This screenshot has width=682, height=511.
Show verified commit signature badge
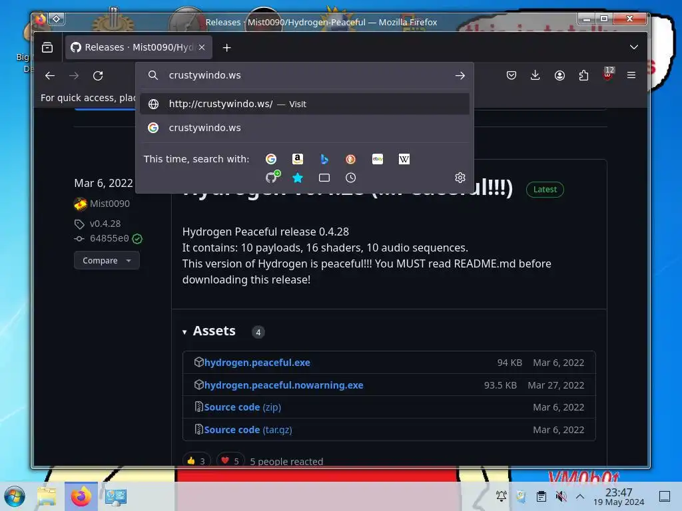(x=137, y=239)
